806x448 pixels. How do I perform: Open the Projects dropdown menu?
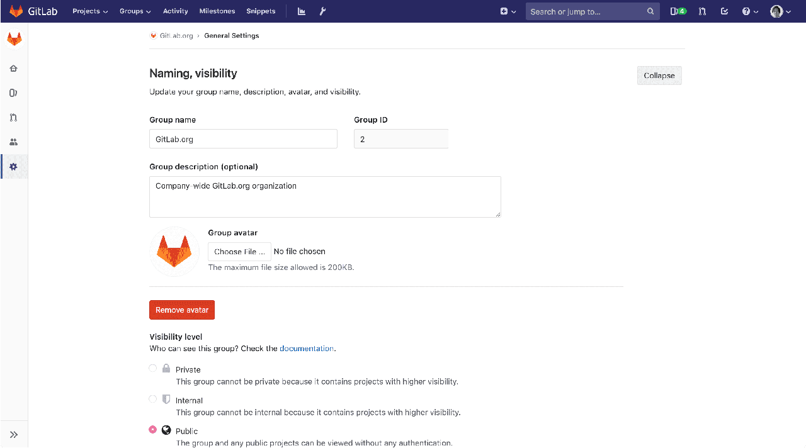point(90,11)
